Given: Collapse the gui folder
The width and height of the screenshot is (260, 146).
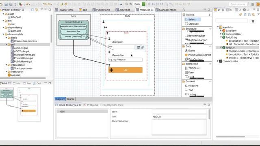Looking at the screenshot, I should coord(6,44).
